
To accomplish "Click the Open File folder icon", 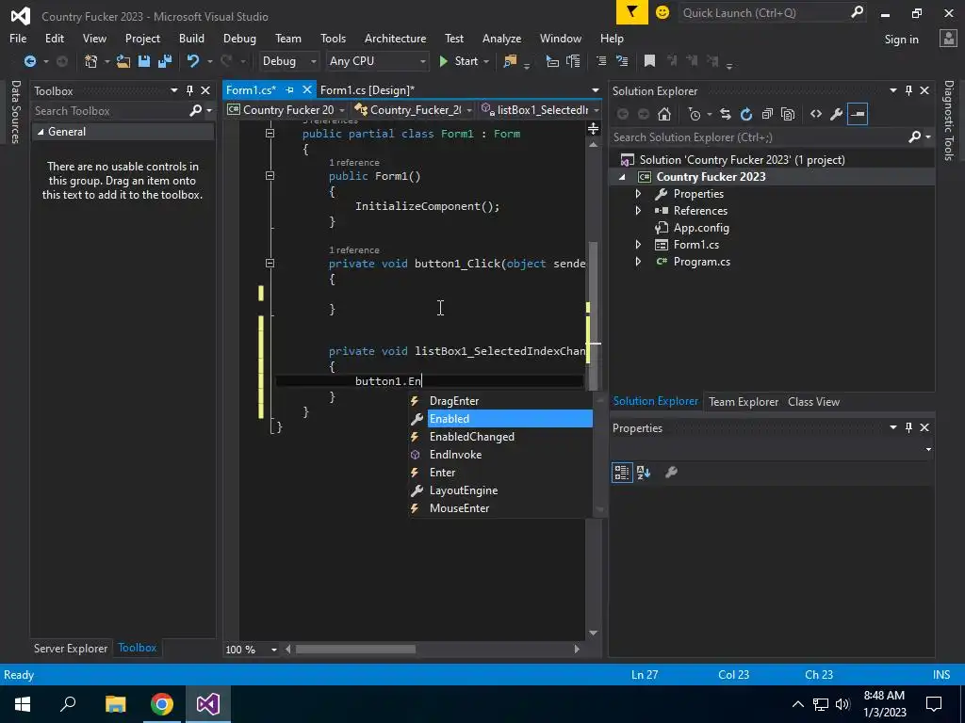I will tap(123, 61).
